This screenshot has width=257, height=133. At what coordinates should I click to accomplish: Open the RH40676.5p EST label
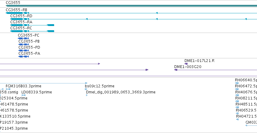246,92
